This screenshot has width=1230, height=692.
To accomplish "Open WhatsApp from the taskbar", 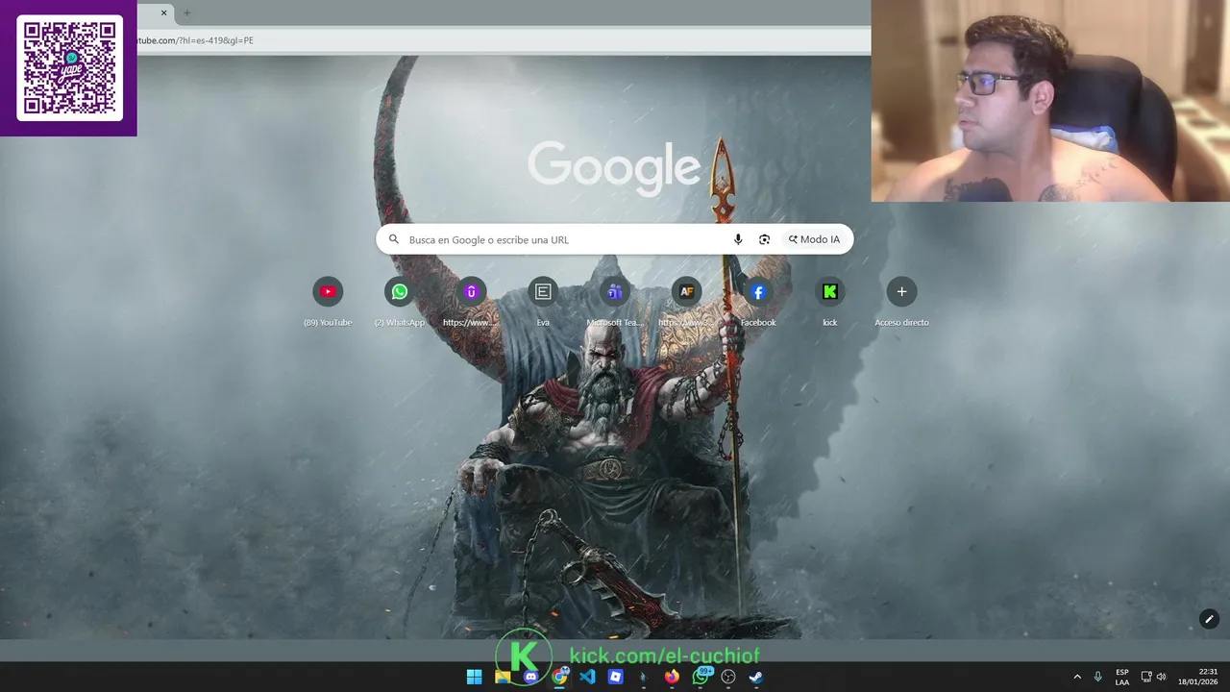I will point(701,677).
